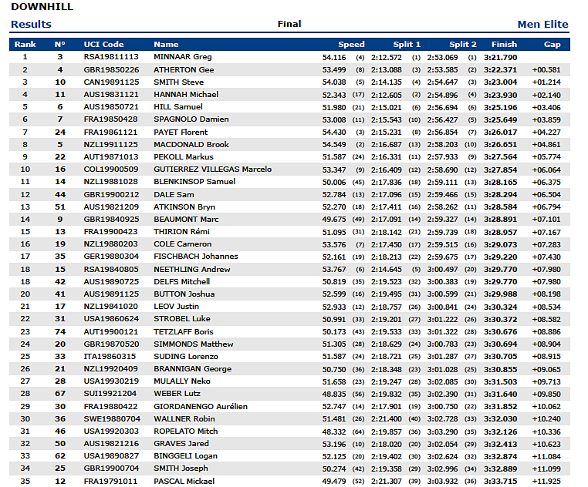Click on GUTIERREZ VILLEGAS Marcelo's name
Viewport: 588px width, 487px height.
click(212, 170)
